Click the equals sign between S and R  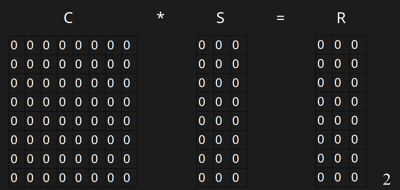280,18
